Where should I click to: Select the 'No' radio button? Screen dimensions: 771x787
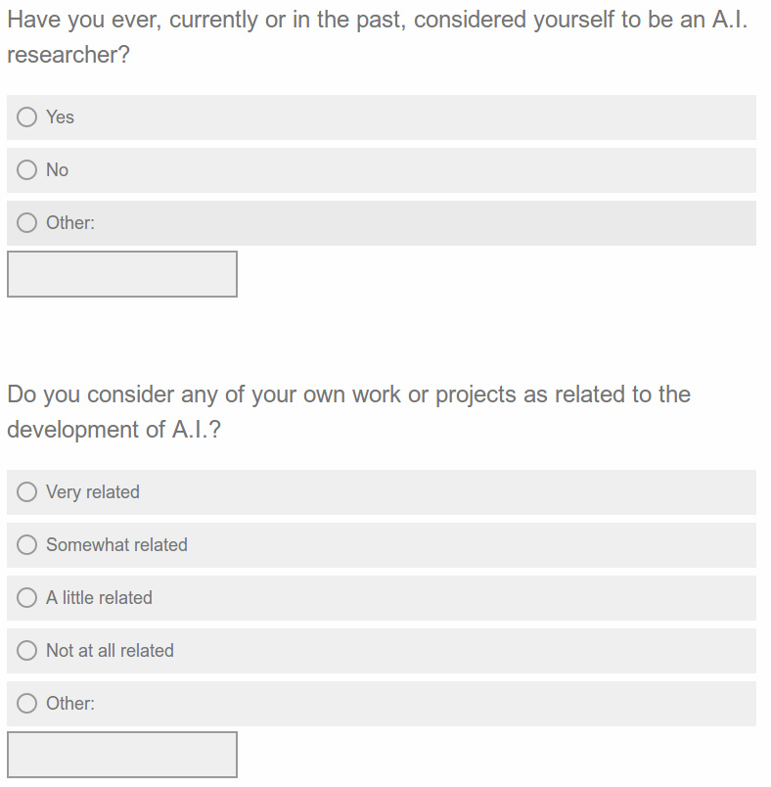coord(27,169)
